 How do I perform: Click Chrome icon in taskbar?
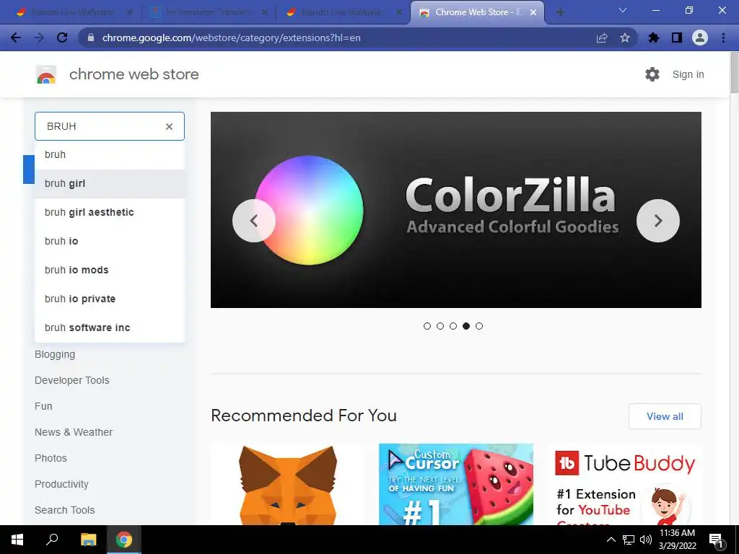point(124,540)
